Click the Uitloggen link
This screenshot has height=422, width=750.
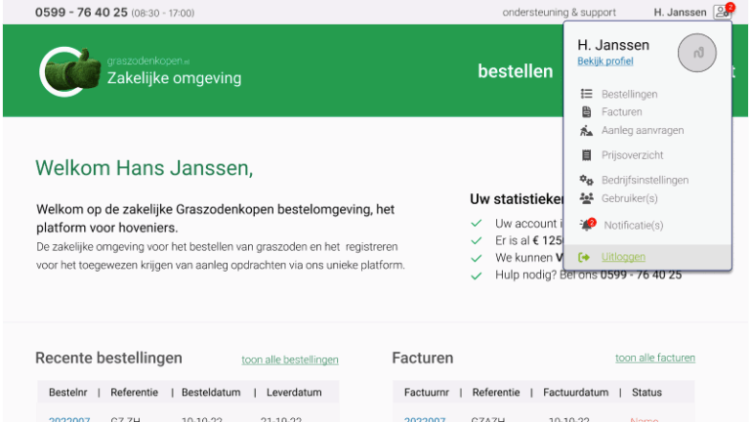tap(623, 257)
